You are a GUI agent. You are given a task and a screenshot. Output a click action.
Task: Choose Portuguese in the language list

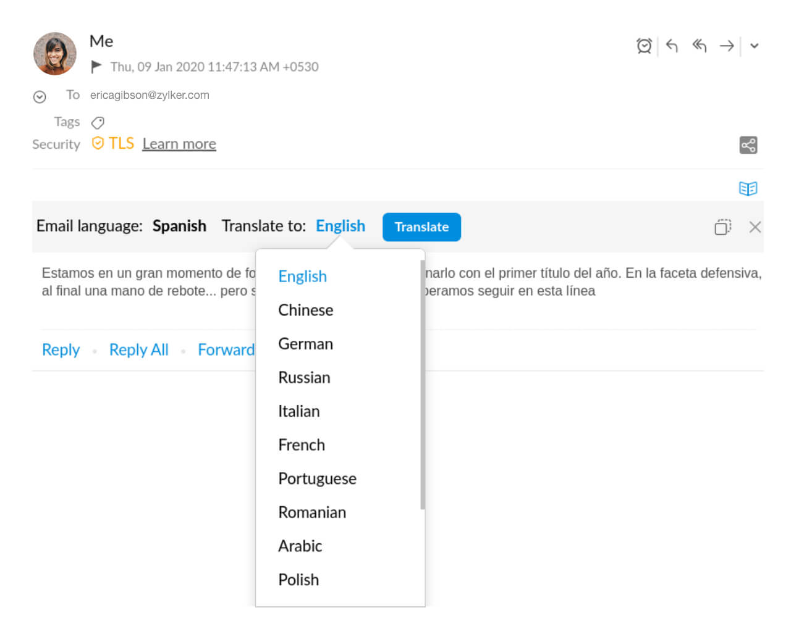(x=317, y=478)
